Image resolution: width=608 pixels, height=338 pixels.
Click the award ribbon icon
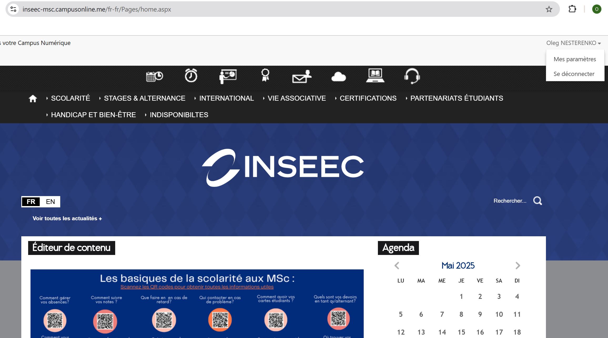tap(265, 75)
